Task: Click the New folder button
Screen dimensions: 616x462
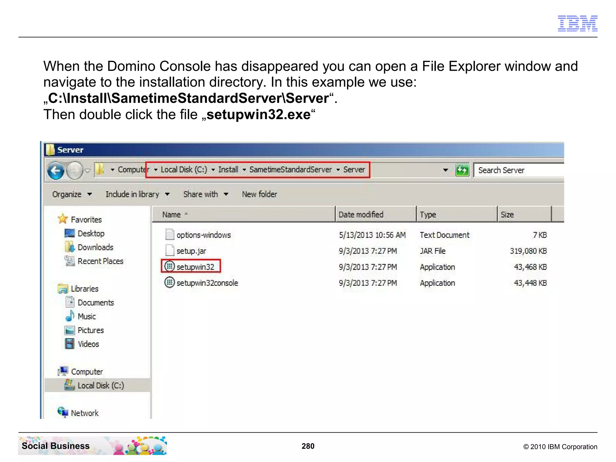Action: tap(259, 194)
